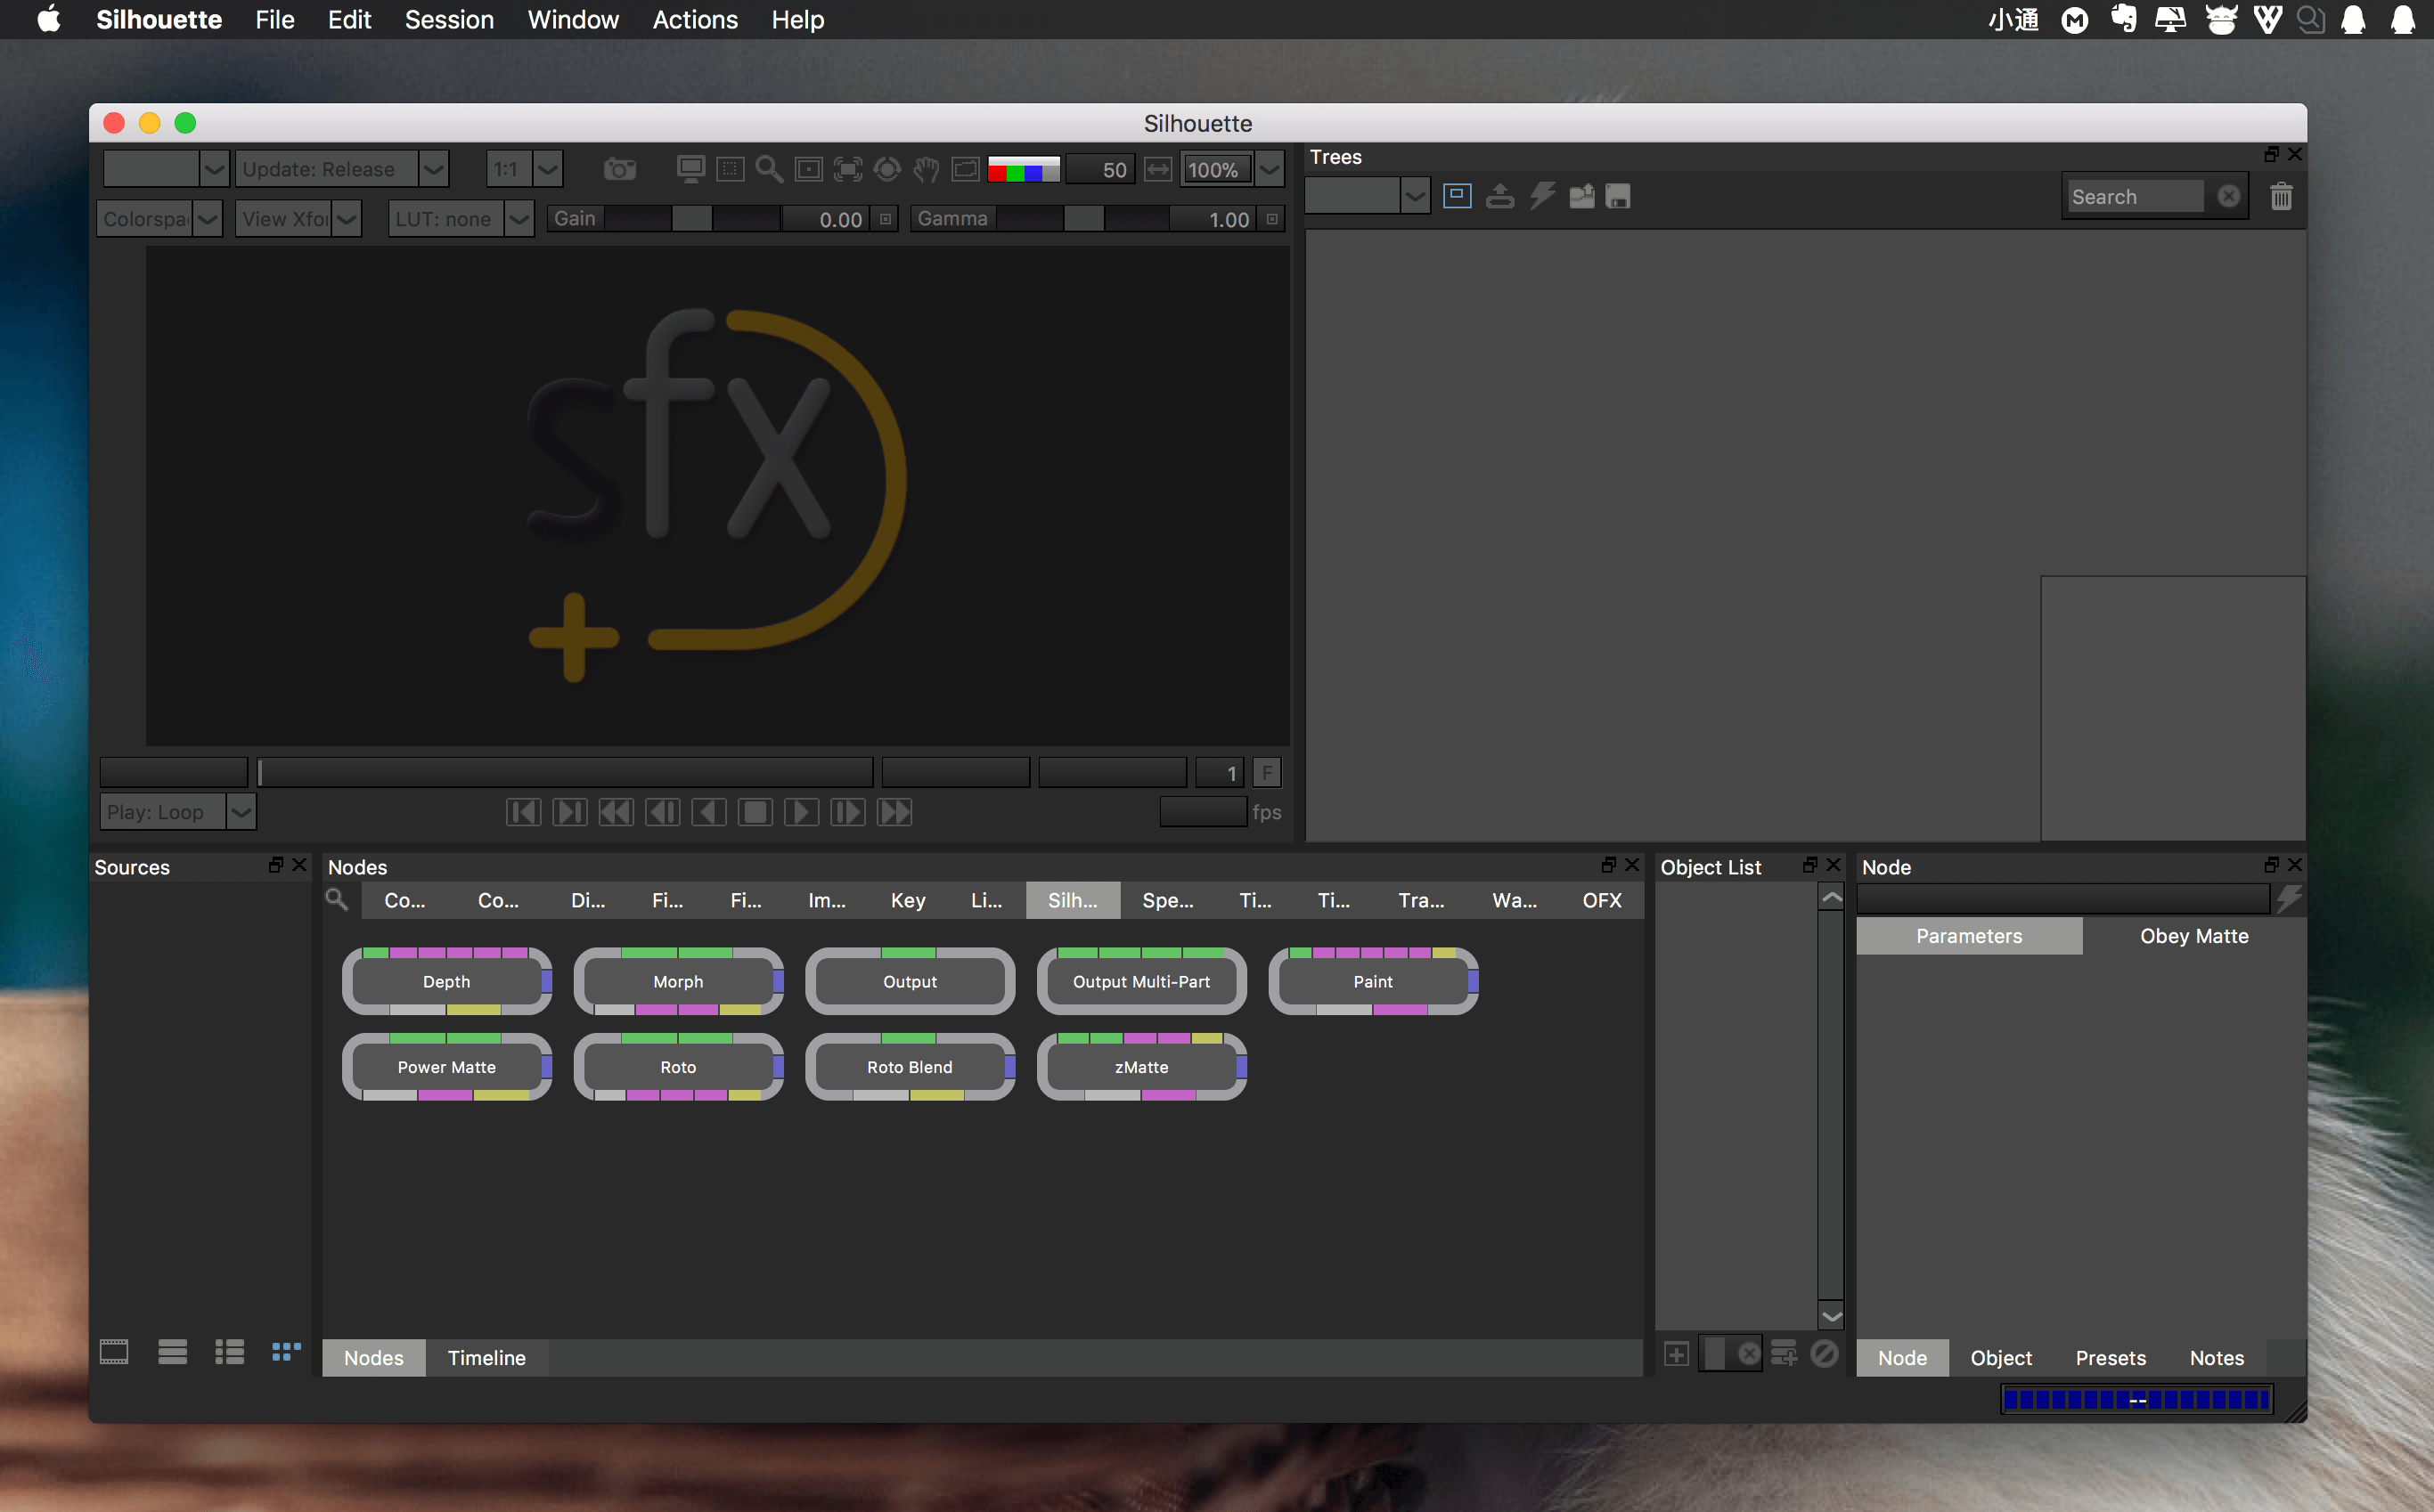Clear the Trees search field with the X
This screenshot has width=2434, height=1512.
(2228, 196)
